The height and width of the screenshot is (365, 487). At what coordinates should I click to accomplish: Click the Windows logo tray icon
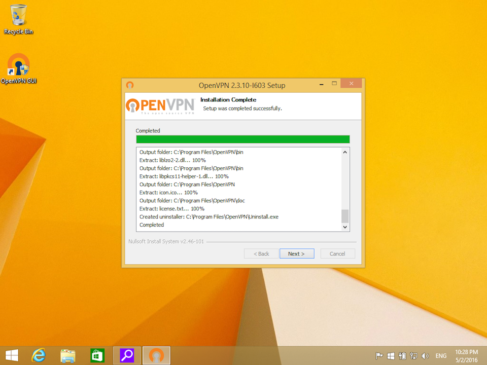(x=391, y=356)
